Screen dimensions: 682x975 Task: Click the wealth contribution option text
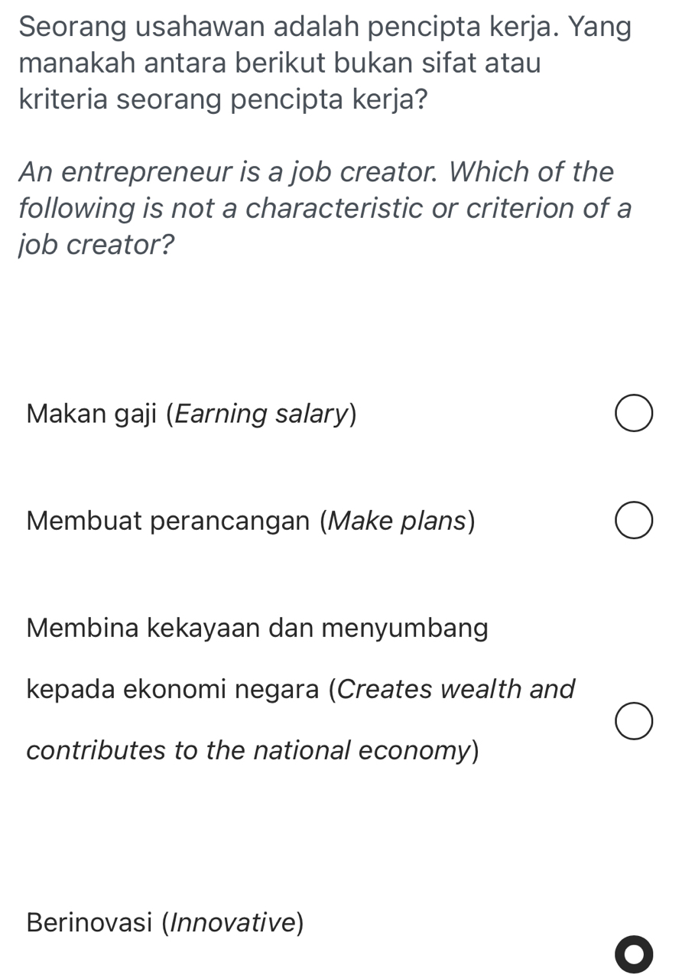point(300,690)
